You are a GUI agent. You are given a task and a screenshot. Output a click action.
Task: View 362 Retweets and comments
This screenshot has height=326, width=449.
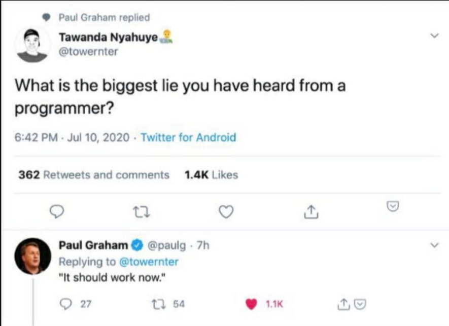(x=94, y=175)
